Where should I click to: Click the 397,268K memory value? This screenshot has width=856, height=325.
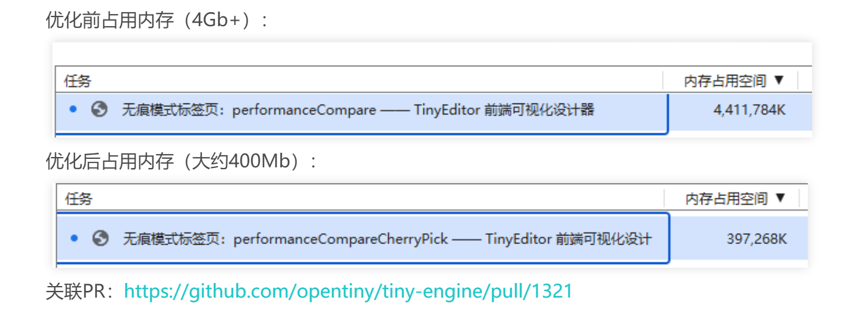coord(757,239)
